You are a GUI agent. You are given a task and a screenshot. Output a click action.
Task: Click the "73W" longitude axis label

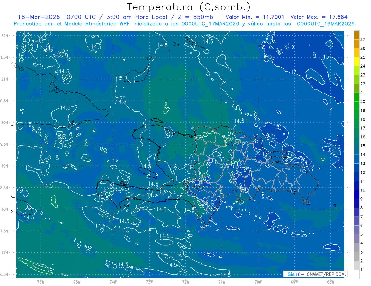point(149,282)
